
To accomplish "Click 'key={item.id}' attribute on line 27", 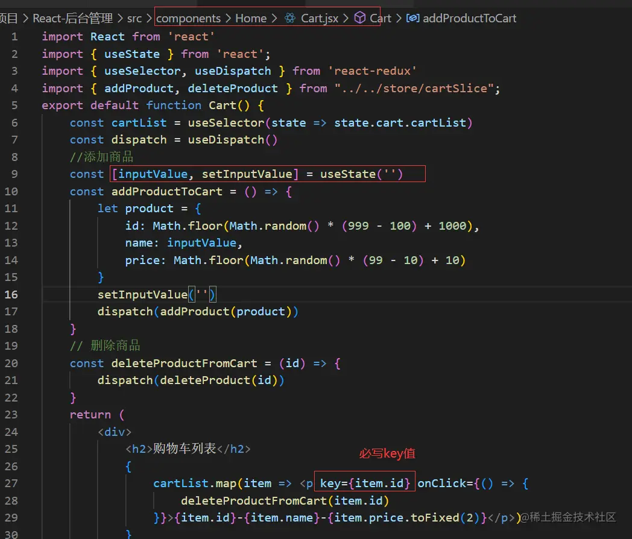I will (x=365, y=483).
